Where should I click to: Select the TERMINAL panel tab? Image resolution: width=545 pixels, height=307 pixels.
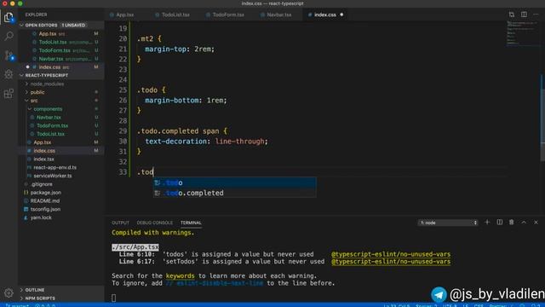[x=191, y=223]
